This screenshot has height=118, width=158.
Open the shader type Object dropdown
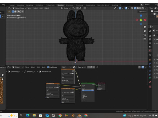click(x=17, y=67)
